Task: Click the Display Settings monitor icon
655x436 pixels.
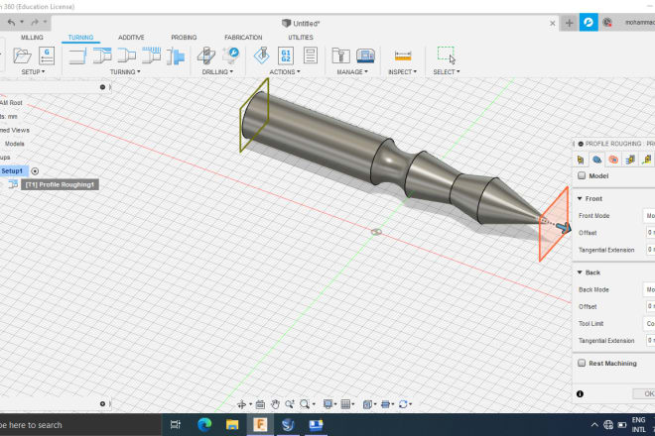Action: 327,404
